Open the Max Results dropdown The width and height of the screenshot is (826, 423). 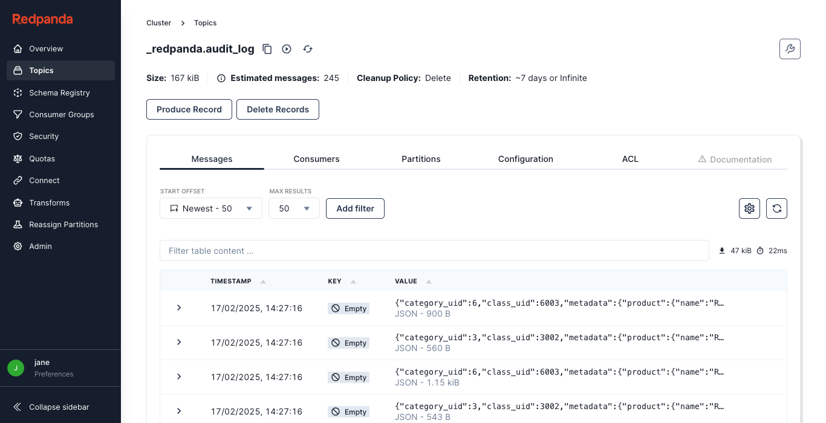coord(294,208)
